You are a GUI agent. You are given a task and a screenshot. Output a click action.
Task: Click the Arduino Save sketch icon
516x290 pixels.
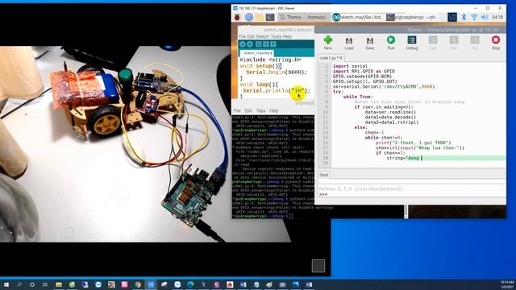(x=273, y=44)
